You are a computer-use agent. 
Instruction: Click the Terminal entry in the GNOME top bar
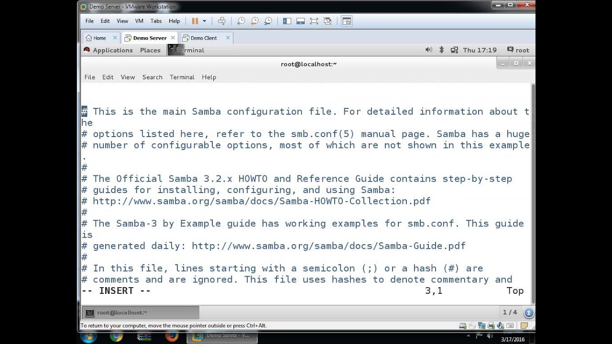tap(186, 50)
